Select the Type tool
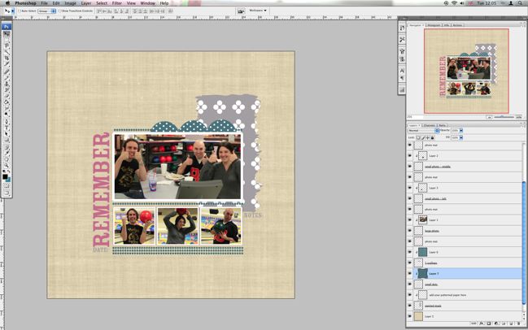The image size is (528, 330). pyautogui.click(x=7, y=128)
